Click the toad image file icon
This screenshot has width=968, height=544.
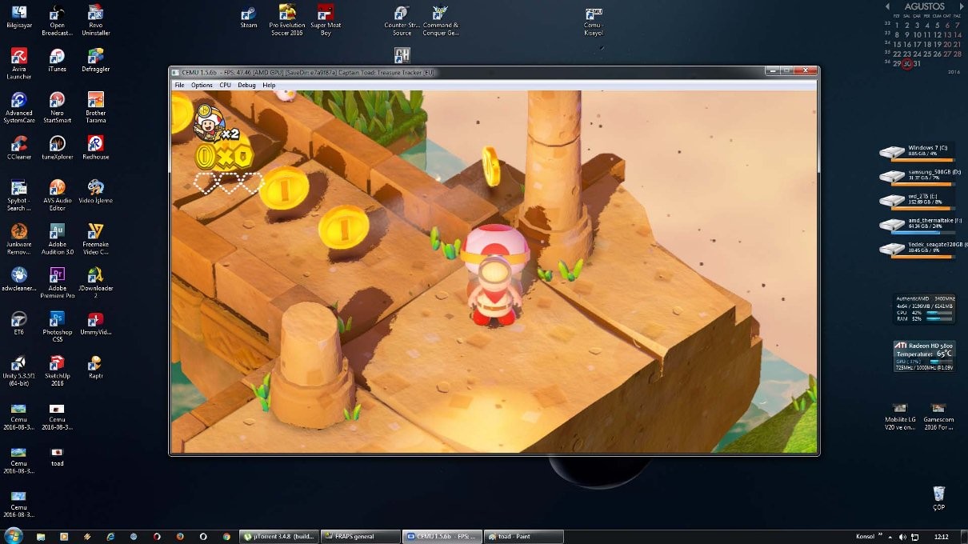57,457
